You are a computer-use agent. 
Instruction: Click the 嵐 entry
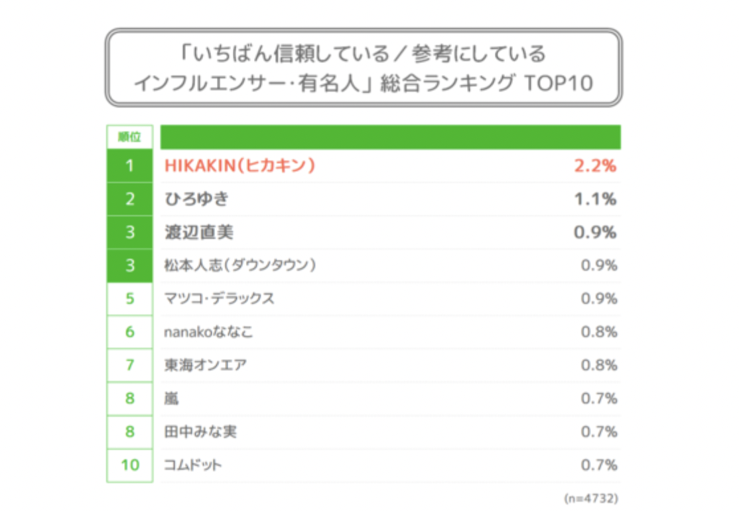(x=172, y=398)
